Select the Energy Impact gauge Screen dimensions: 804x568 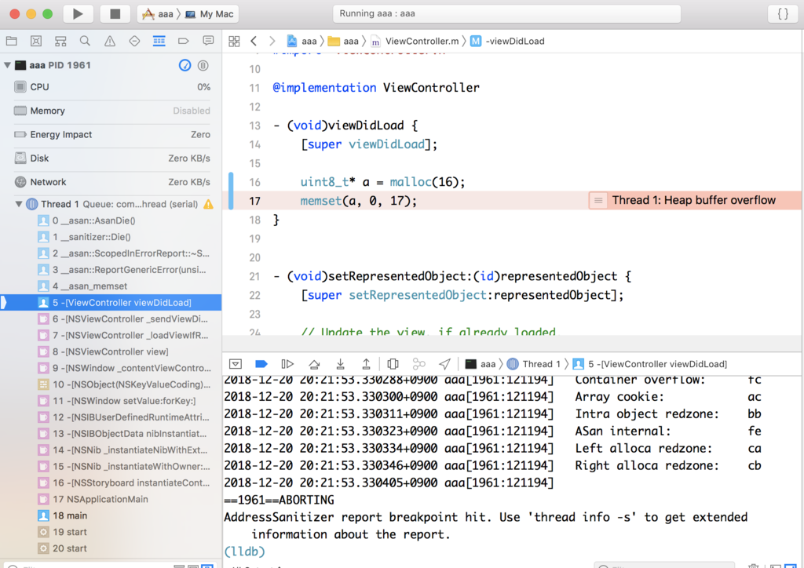(x=111, y=134)
